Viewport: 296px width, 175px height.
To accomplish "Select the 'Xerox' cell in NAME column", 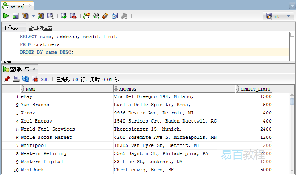I will (28, 113).
